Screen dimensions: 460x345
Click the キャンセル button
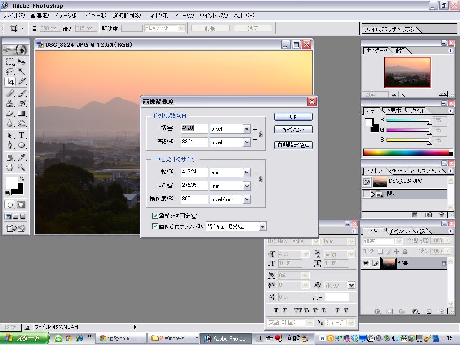[293, 129]
